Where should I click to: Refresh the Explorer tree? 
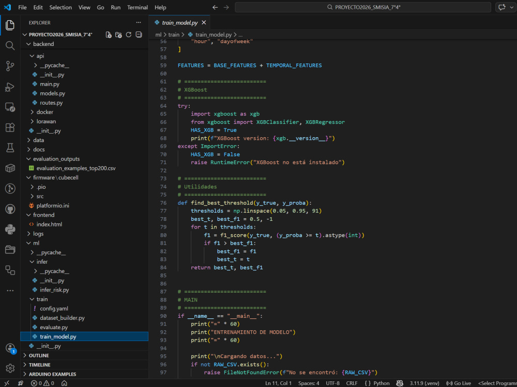(x=129, y=35)
